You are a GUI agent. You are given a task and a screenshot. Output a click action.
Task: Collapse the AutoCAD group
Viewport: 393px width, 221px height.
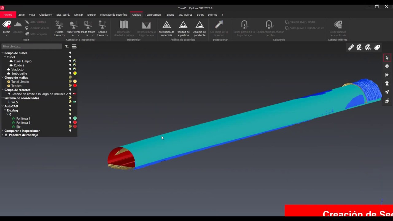pyautogui.click(x=2, y=106)
